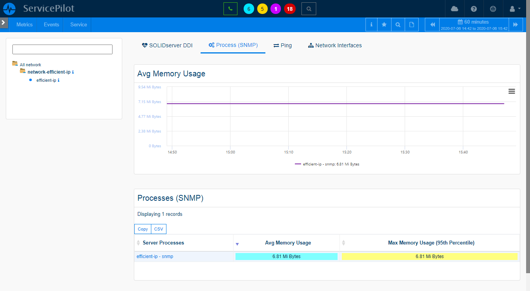Click the cyan 6 status badge

tap(249, 9)
